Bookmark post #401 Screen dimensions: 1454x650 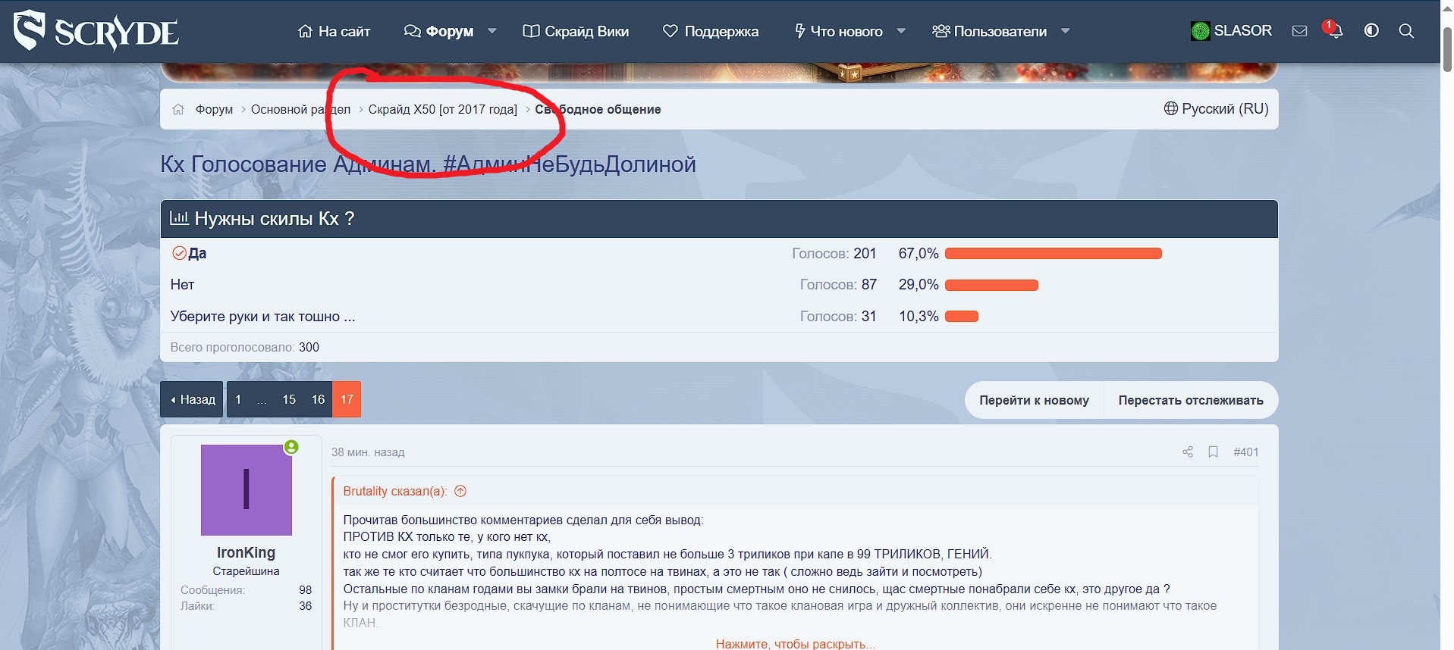pyautogui.click(x=1214, y=452)
